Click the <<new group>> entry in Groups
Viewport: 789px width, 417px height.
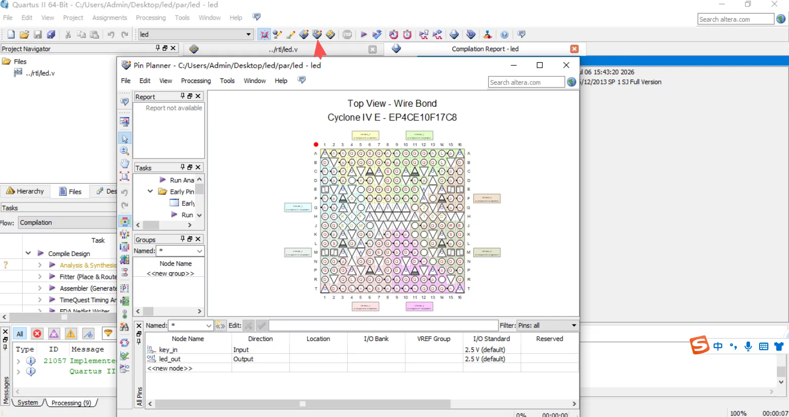click(171, 273)
